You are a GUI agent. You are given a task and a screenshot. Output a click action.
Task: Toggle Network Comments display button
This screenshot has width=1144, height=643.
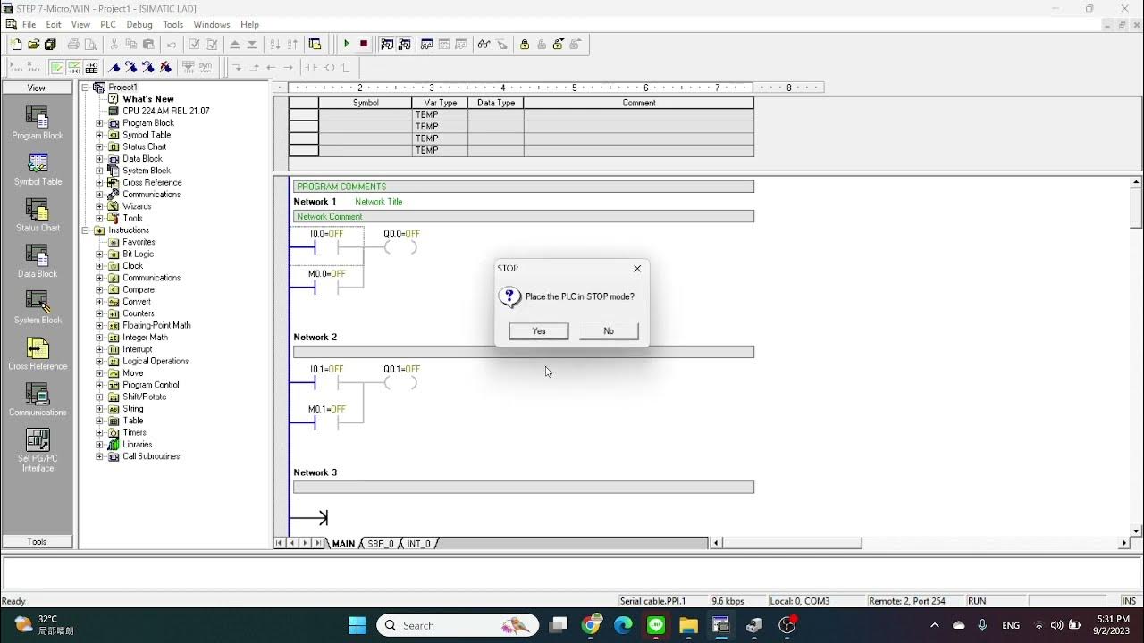pos(73,67)
